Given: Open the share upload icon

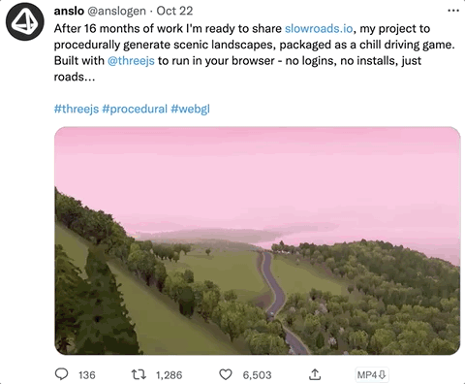Looking at the screenshot, I should (315, 374).
